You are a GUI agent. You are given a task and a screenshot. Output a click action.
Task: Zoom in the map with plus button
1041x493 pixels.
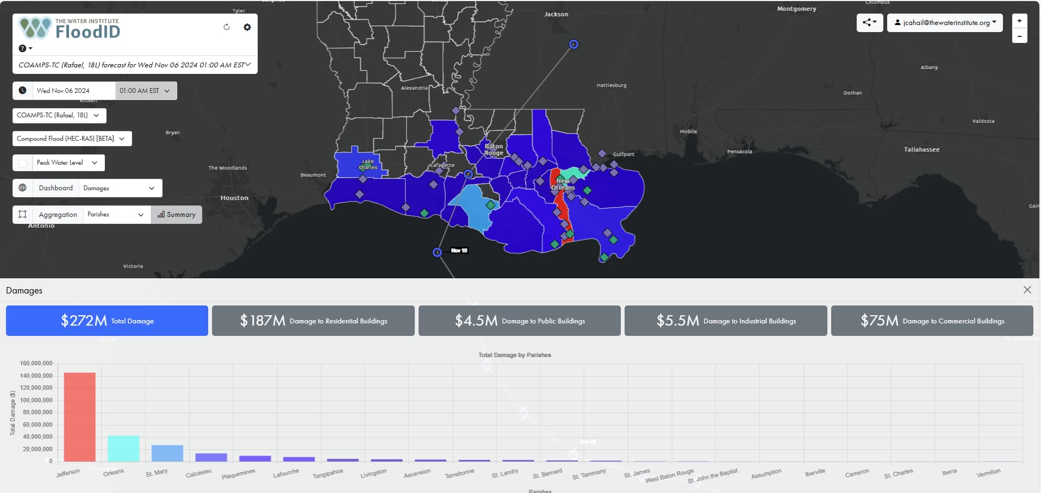point(1019,21)
